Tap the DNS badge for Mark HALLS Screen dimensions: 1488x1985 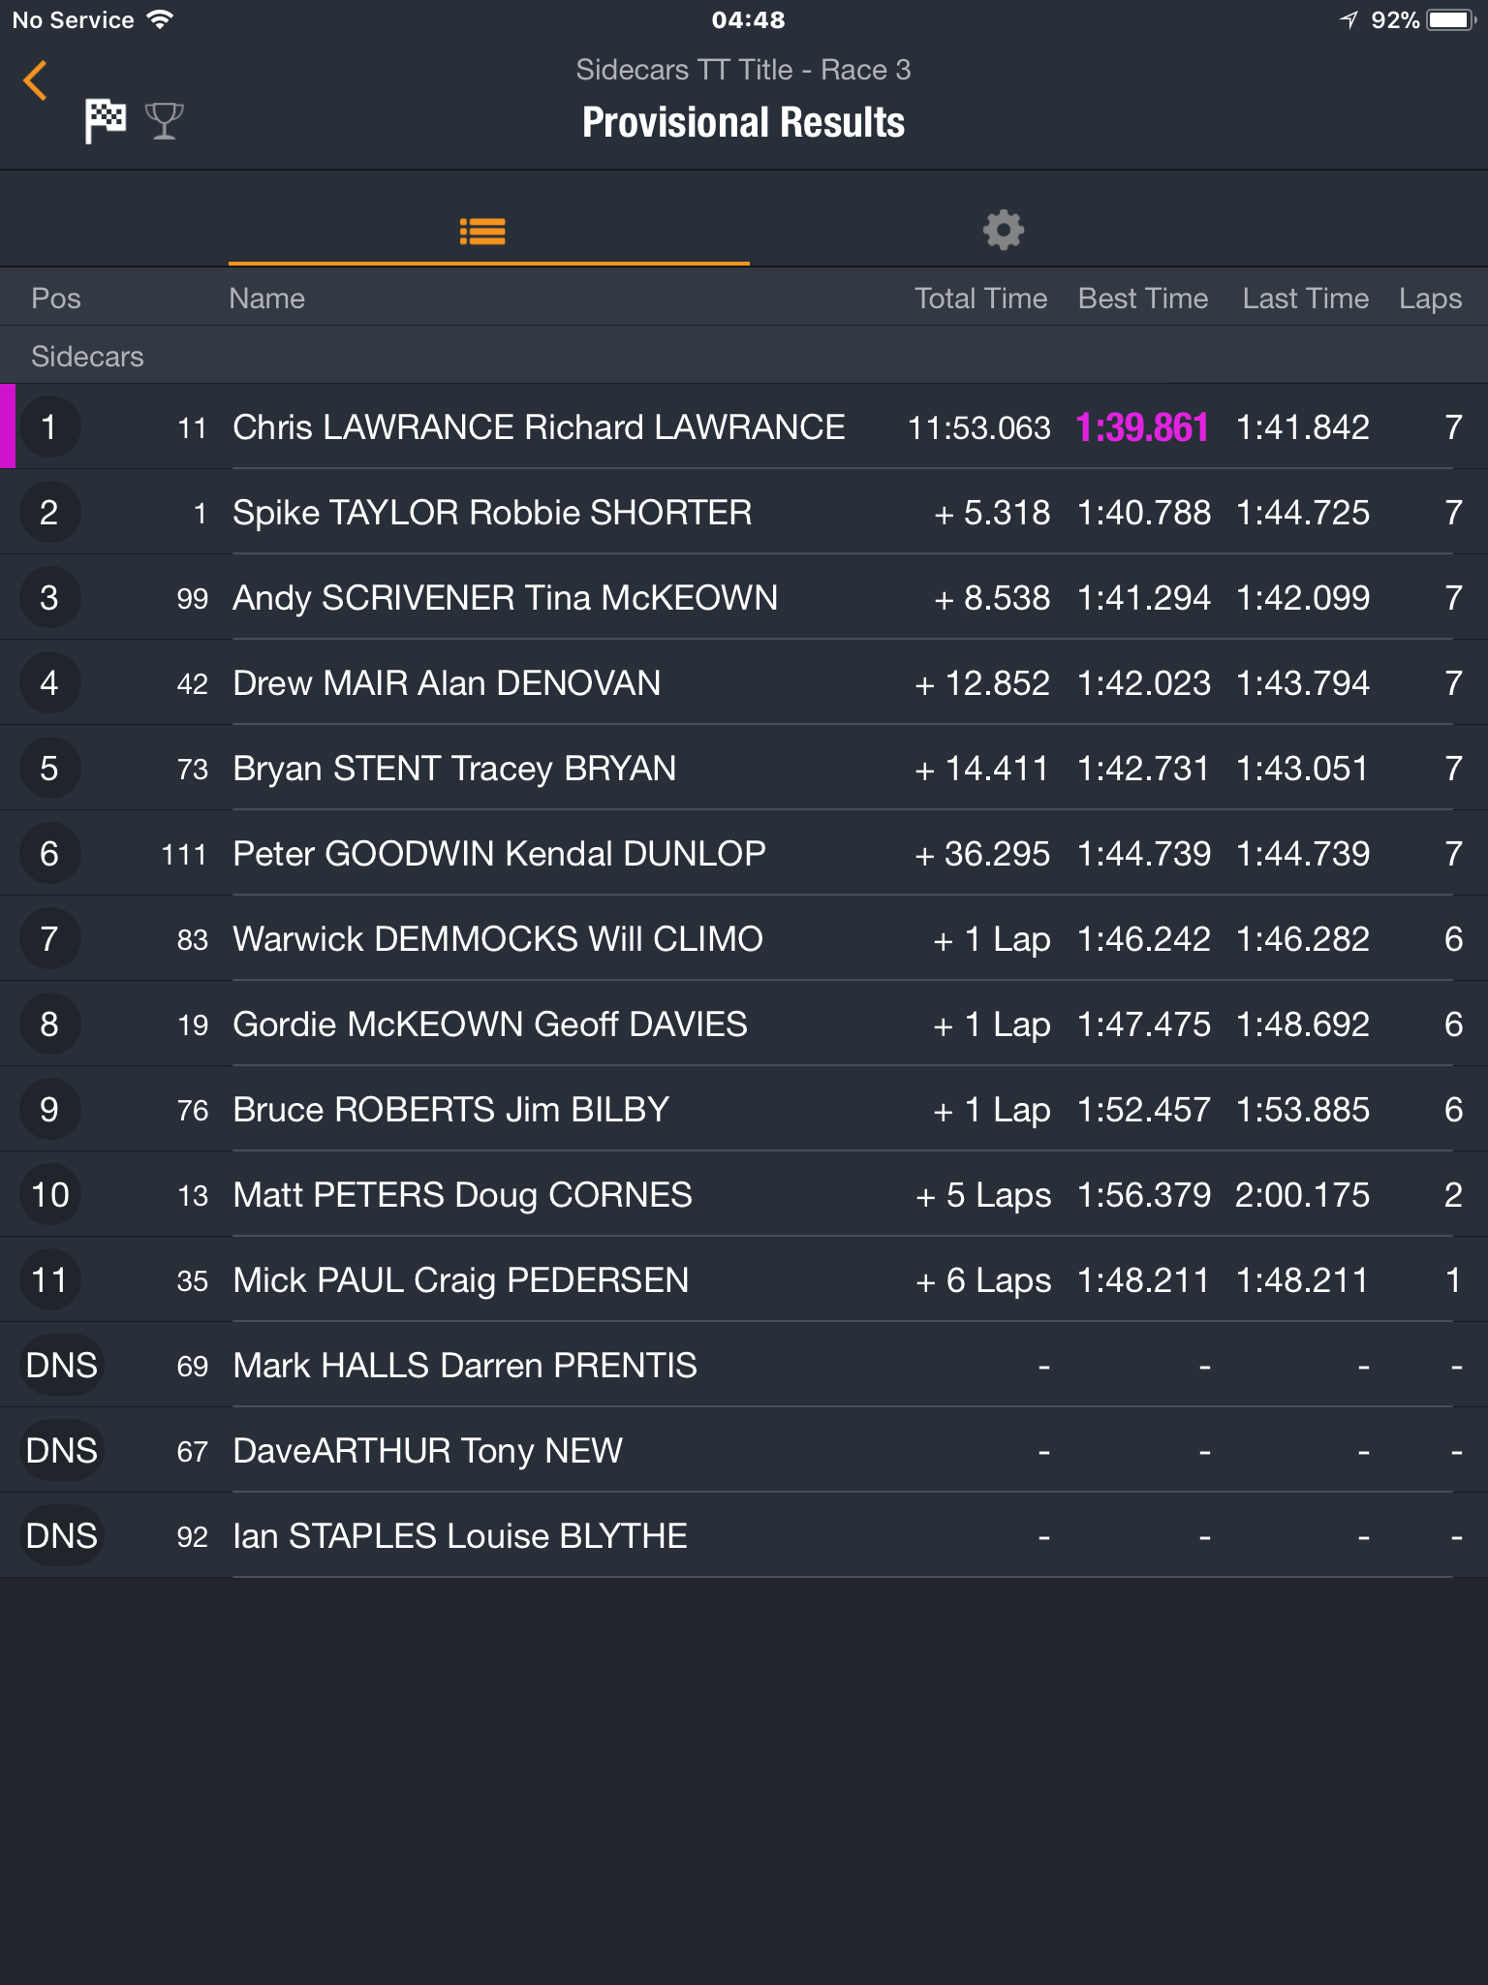(x=62, y=1366)
